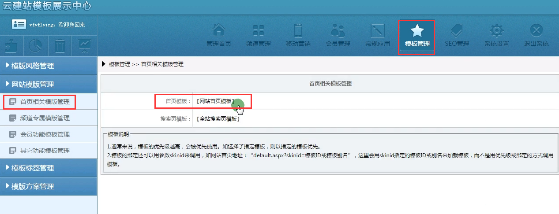
Task: Go to 会员管理 people icon
Action: point(338,30)
